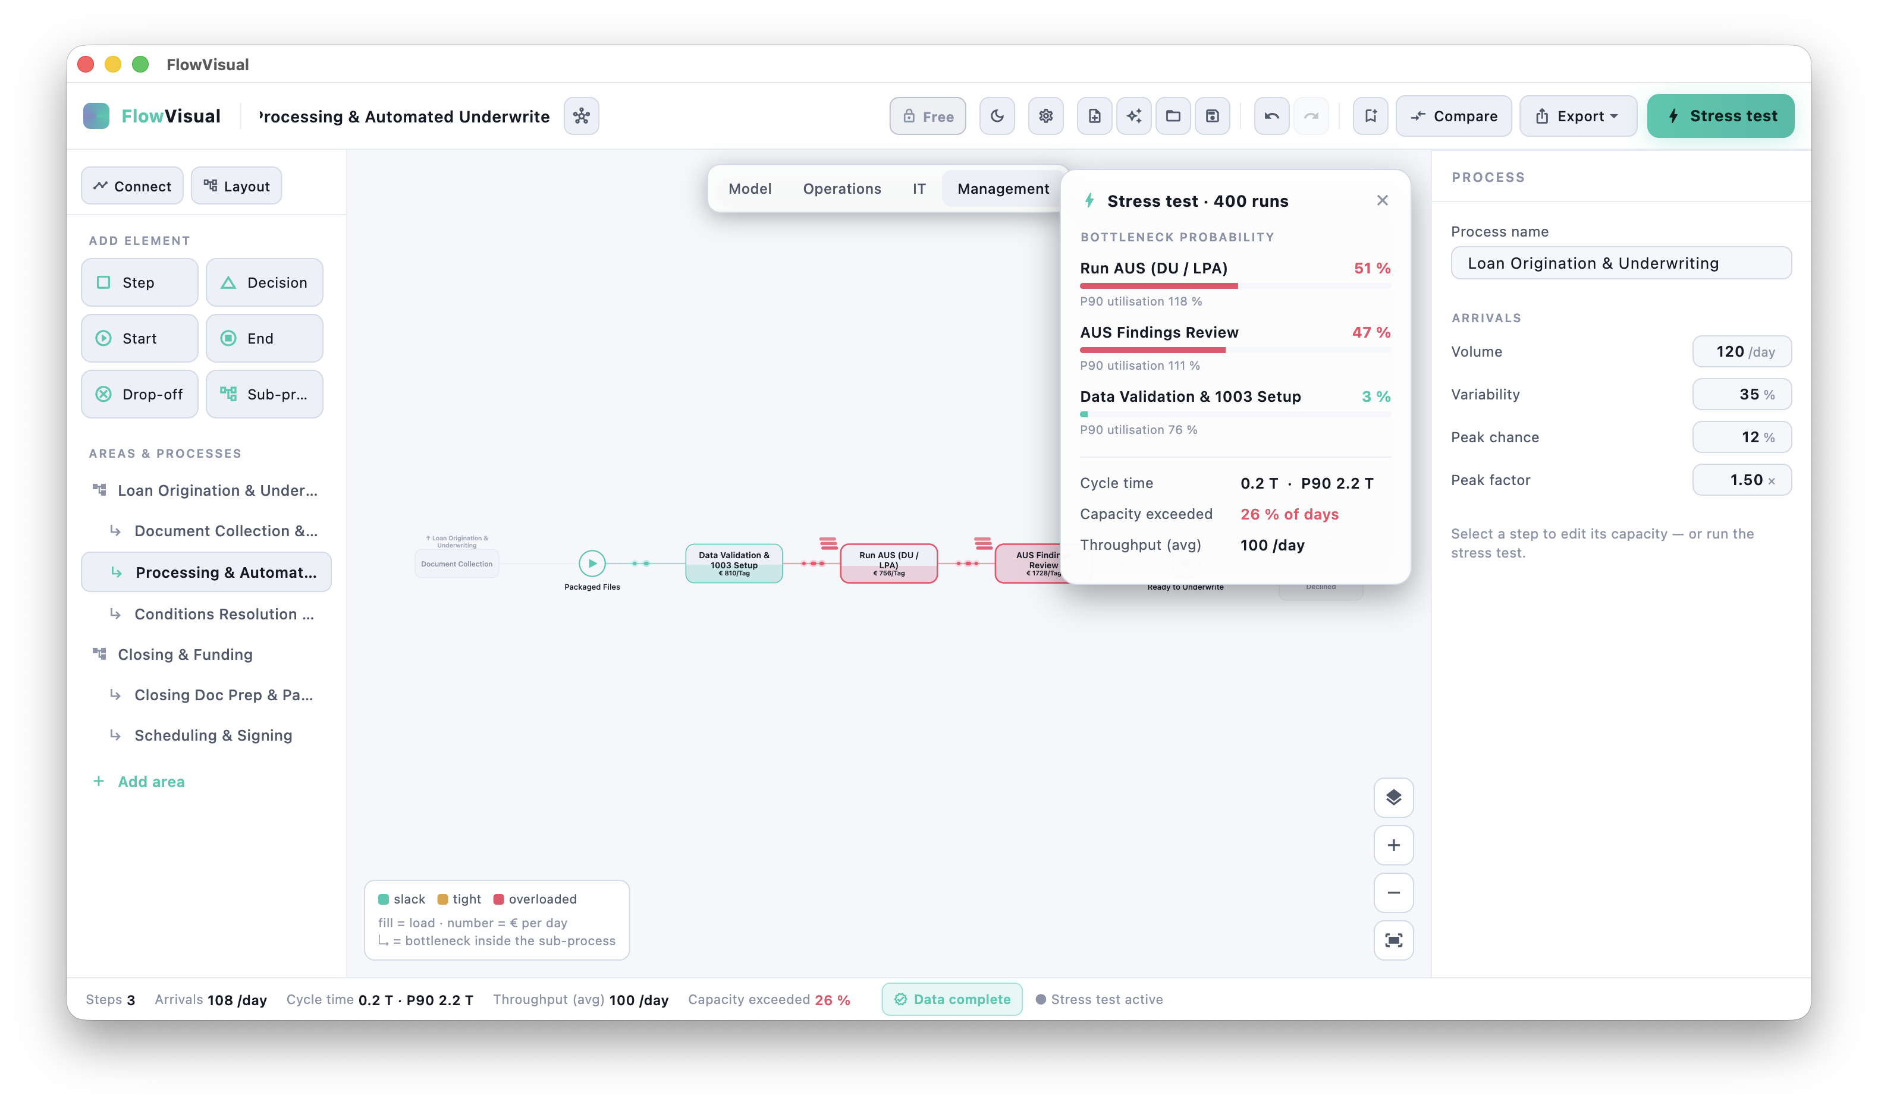
Task: Open the AI sparkle assistant icon
Action: coord(1133,116)
